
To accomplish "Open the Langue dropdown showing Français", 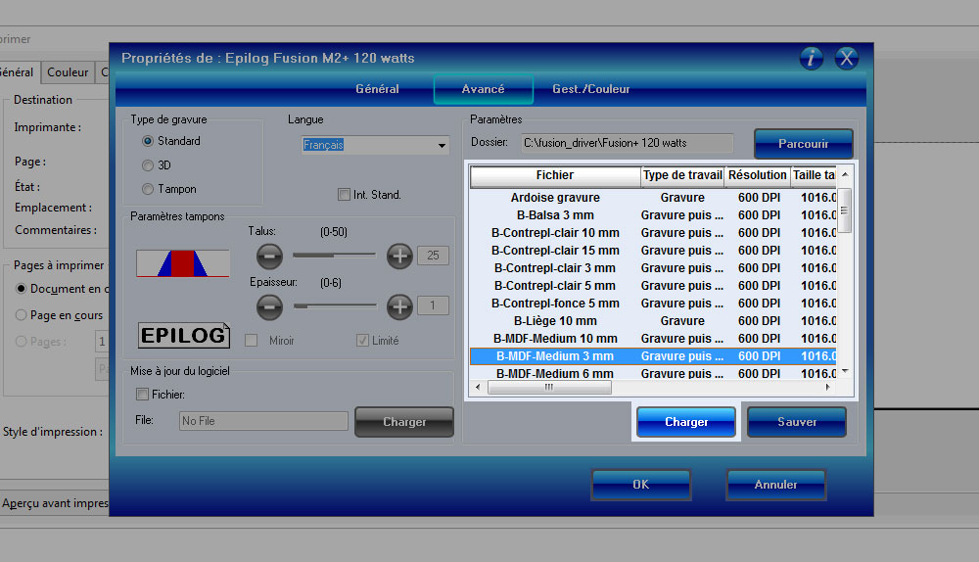I will pyautogui.click(x=375, y=145).
